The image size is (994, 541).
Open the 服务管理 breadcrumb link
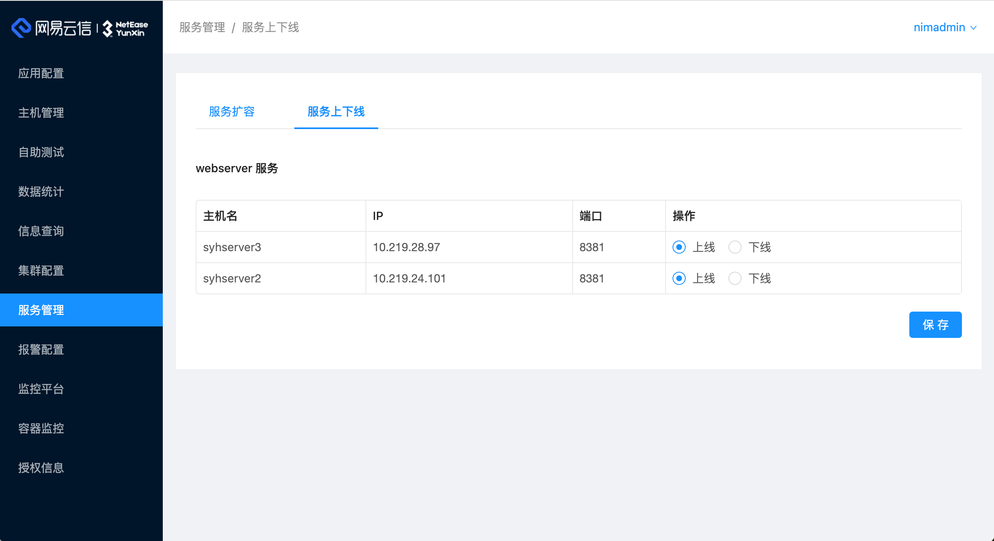[x=201, y=27]
